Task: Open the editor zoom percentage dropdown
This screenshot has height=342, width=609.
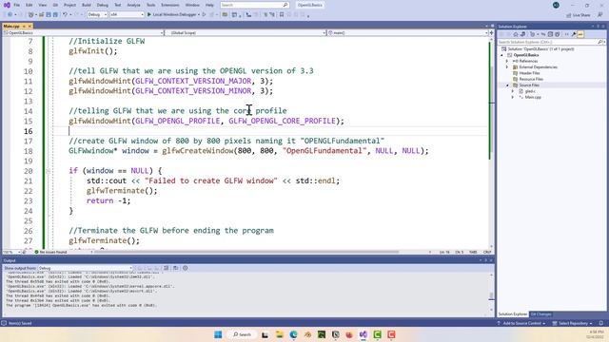Action: (x=11, y=252)
